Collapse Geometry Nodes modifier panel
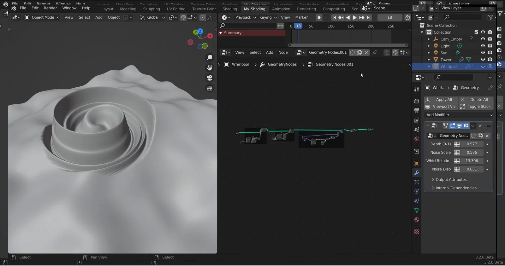 click(x=428, y=126)
